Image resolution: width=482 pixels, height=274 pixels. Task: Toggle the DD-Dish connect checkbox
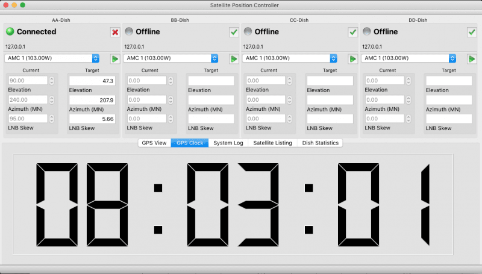coord(472,32)
